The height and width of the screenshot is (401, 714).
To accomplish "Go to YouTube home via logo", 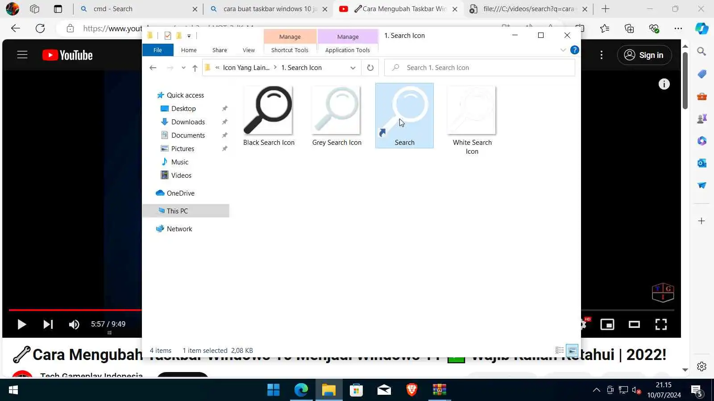I will pyautogui.click(x=67, y=55).
